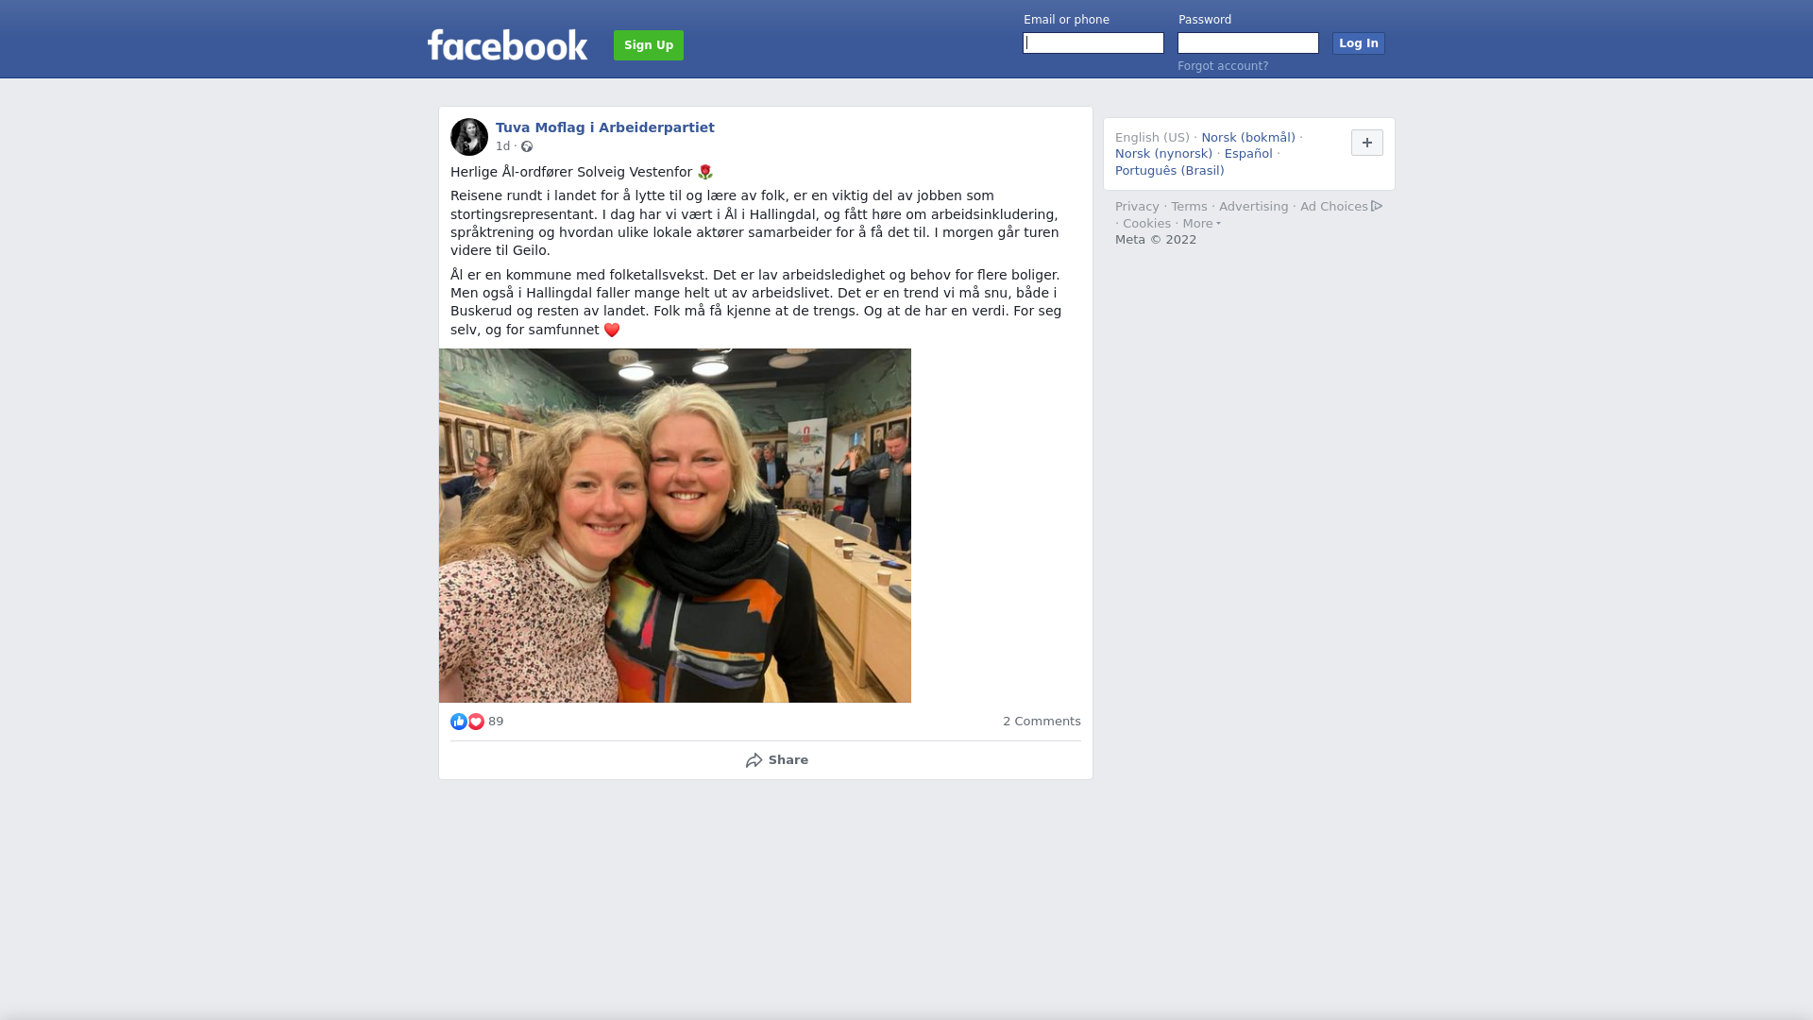The image size is (1813, 1020).
Task: Click the Sign Up button
Action: coord(649,45)
